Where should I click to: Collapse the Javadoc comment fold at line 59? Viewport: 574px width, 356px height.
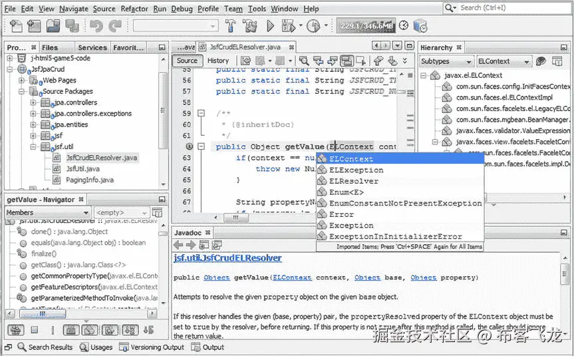[x=201, y=113]
